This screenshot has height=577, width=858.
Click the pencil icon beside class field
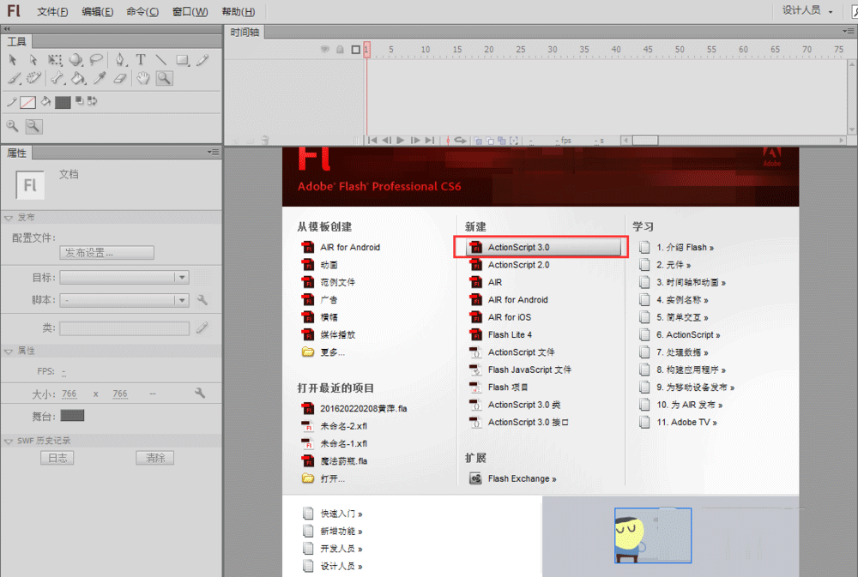[202, 328]
